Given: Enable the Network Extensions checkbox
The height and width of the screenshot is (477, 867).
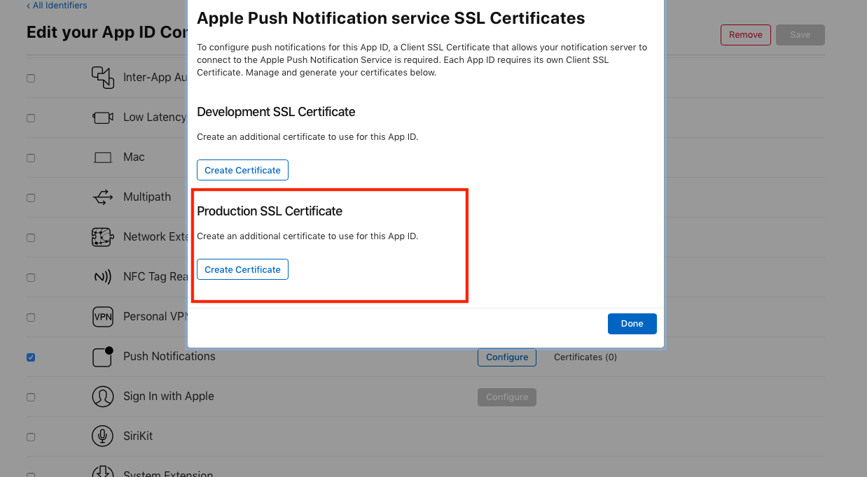Looking at the screenshot, I should 31,238.
